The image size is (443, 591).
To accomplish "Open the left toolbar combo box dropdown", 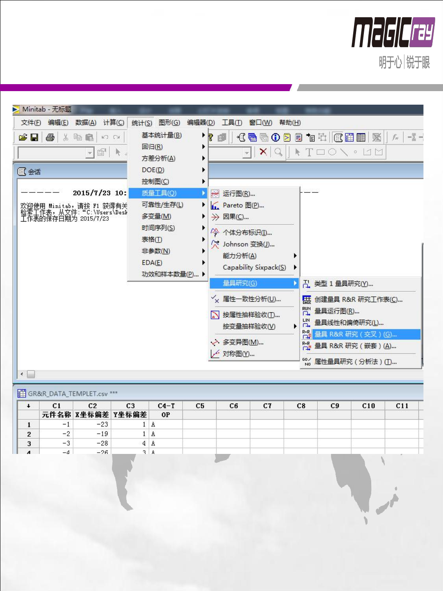I will click(x=90, y=153).
